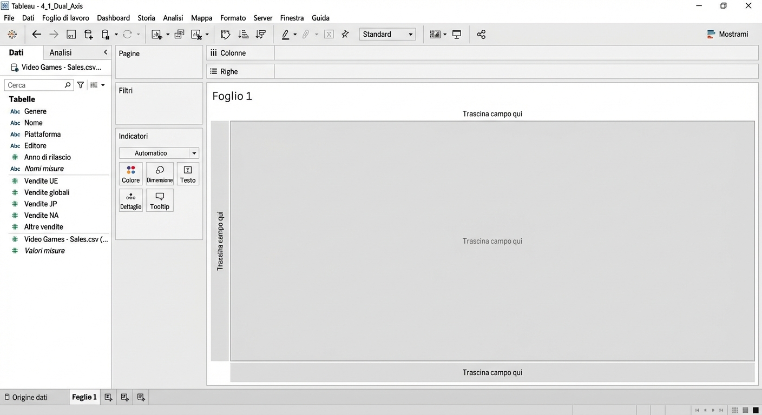Click the Testo shelf on the Marks card
Viewport: 762px width, 415px height.
[187, 173]
